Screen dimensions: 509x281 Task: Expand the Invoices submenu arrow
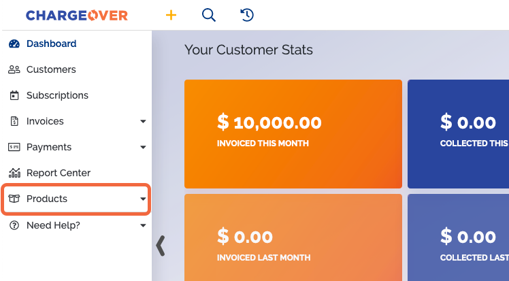[x=143, y=121]
